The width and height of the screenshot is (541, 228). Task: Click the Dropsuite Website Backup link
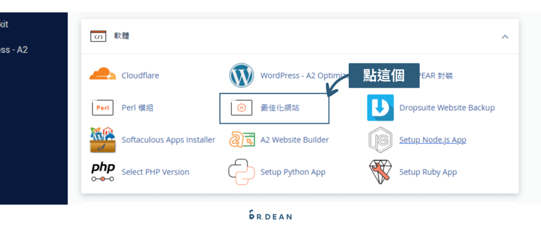click(x=447, y=108)
